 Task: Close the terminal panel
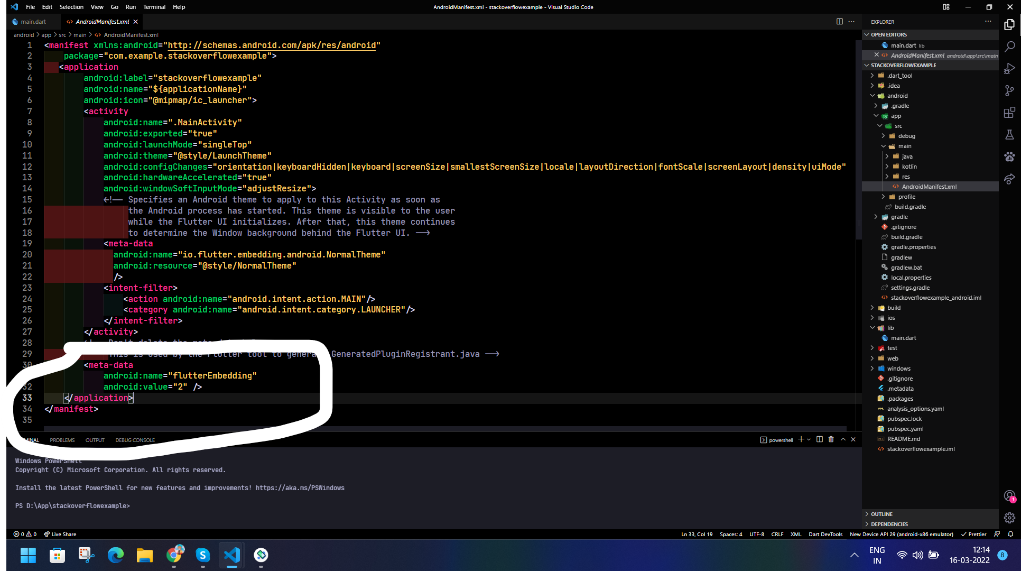[853, 439]
